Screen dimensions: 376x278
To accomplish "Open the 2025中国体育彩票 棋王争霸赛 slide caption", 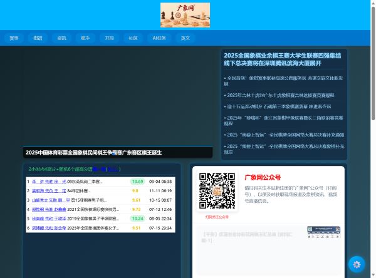I will point(94,153).
